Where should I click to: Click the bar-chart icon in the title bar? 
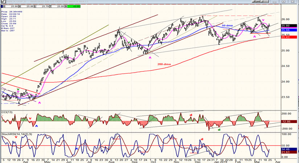point(3,1)
